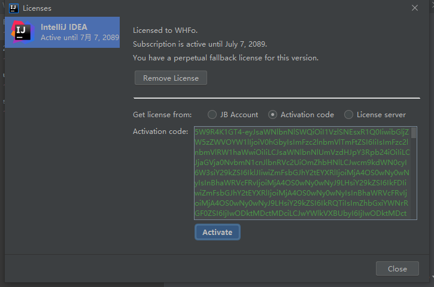Image resolution: width=434 pixels, height=287 pixels.
Task: Click the text 'Licensed to WHFo.'
Action: (x=165, y=30)
